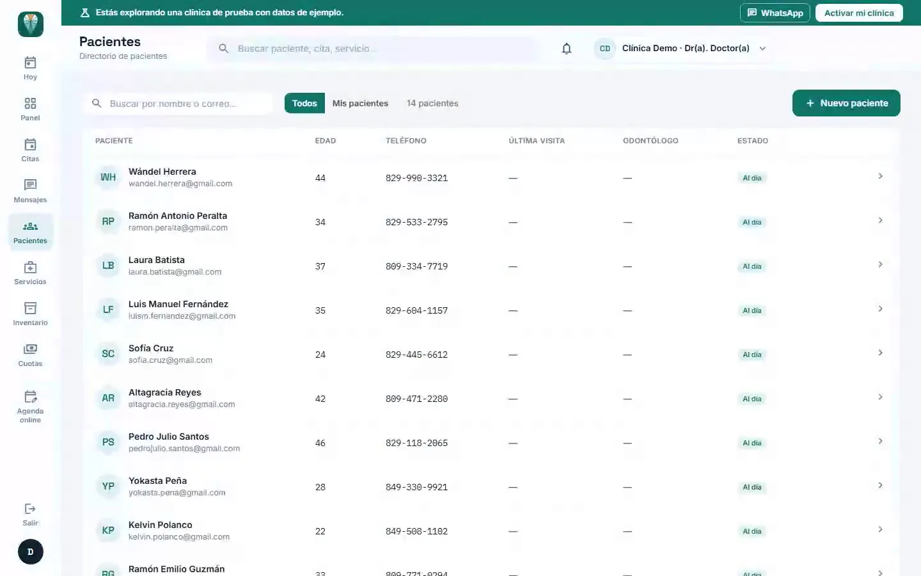
Task: Focus the Buscar por nombre o correo field
Action: pos(178,103)
